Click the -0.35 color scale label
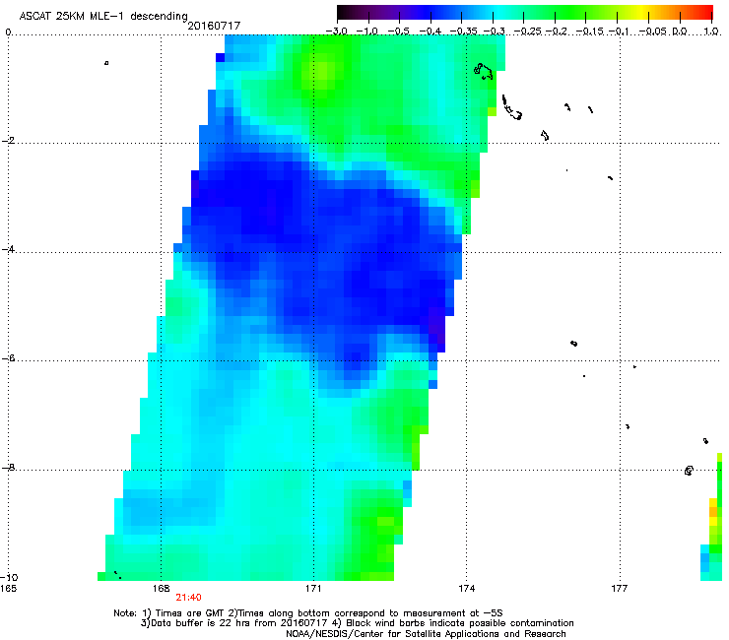Viewport: 729px width, 640px height. point(462,32)
